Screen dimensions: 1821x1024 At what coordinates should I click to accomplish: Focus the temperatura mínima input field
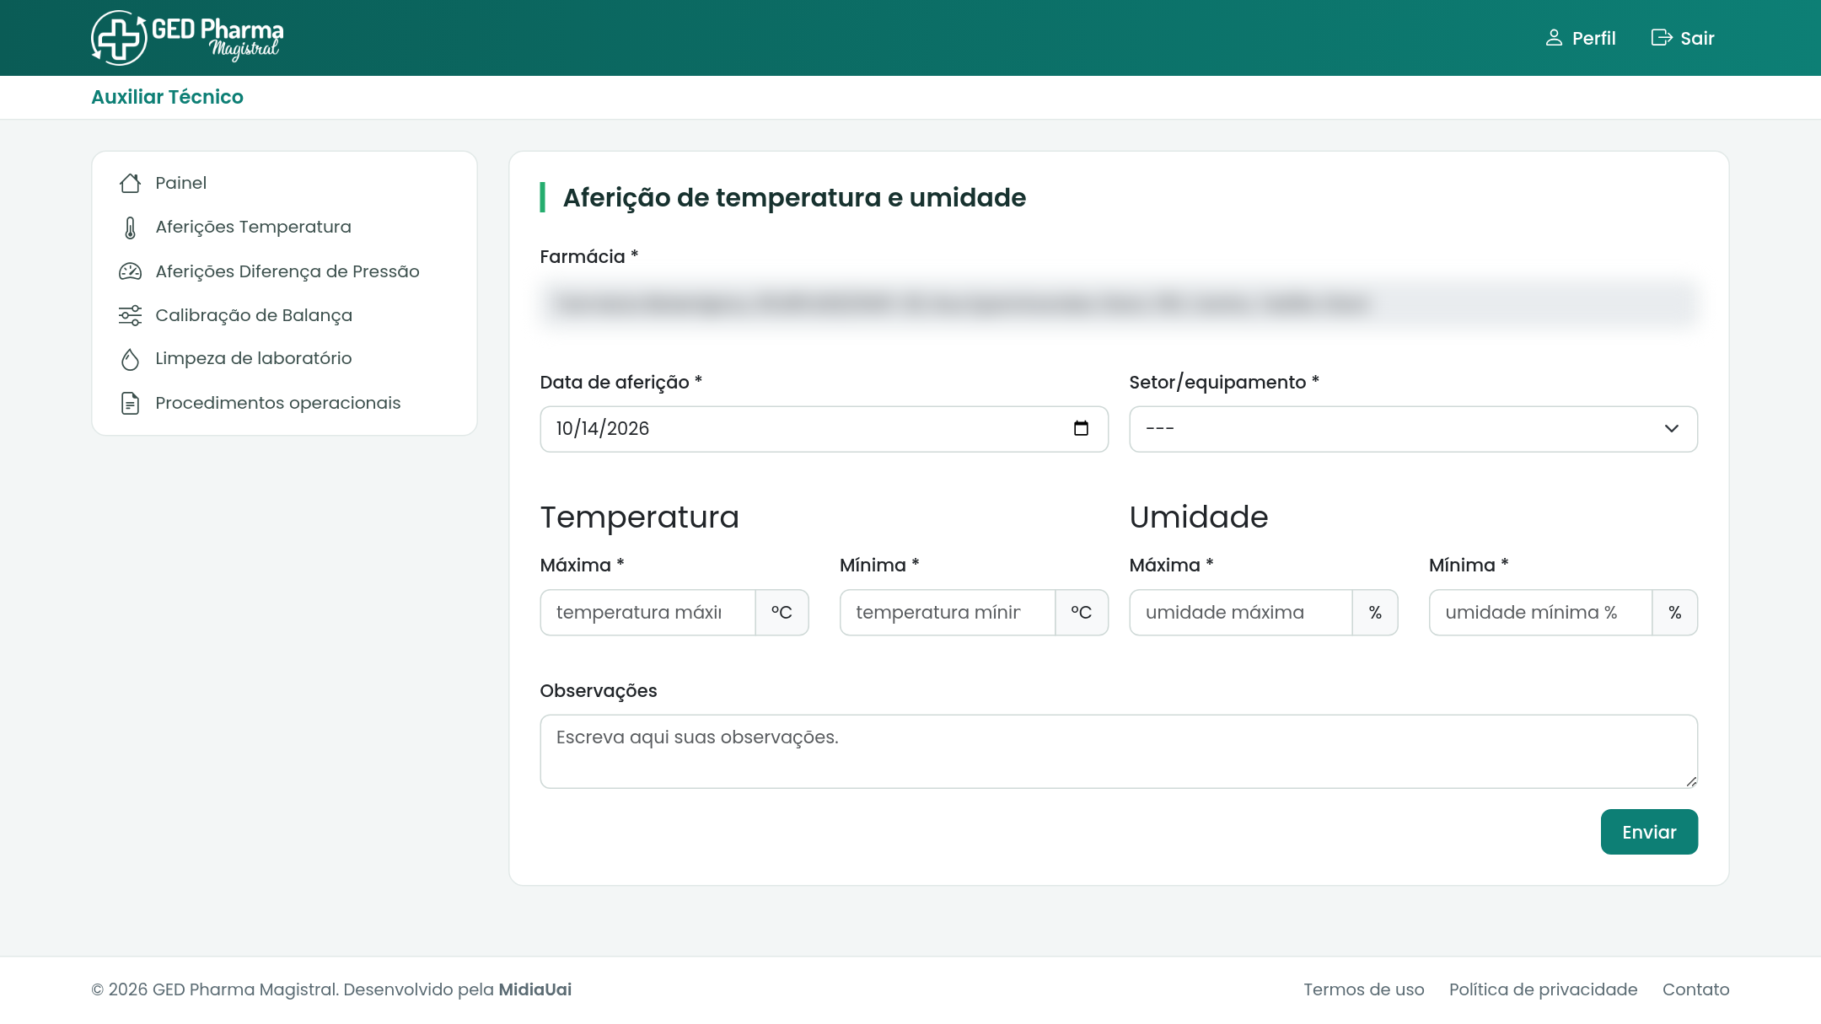947,613
